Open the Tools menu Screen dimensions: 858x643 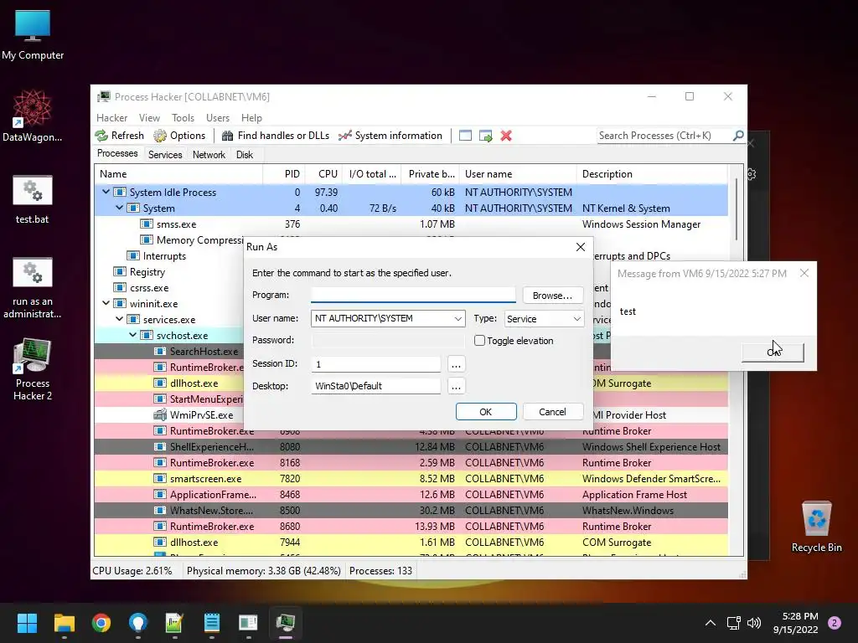tap(183, 117)
